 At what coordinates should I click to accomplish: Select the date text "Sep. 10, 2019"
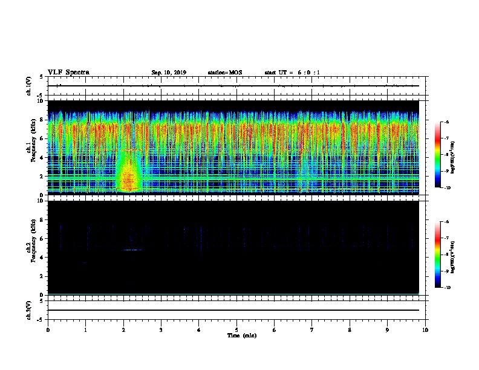[169, 73]
